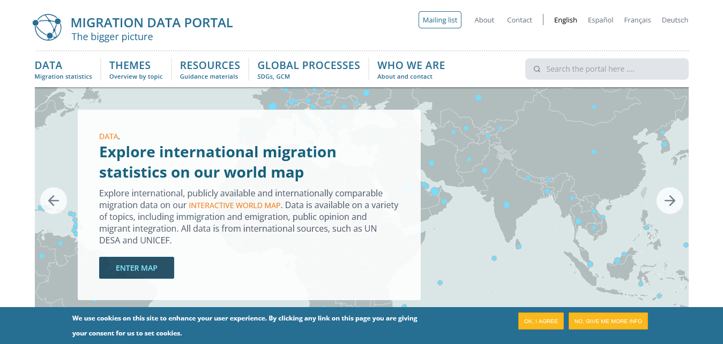Subscribe via the Mailing list button
Screen dimensions: 723x344
pyautogui.click(x=439, y=20)
